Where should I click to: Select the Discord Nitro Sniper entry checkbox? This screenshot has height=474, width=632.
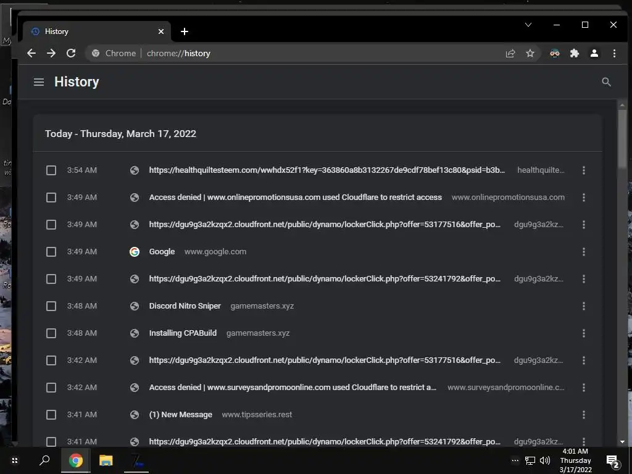(51, 306)
